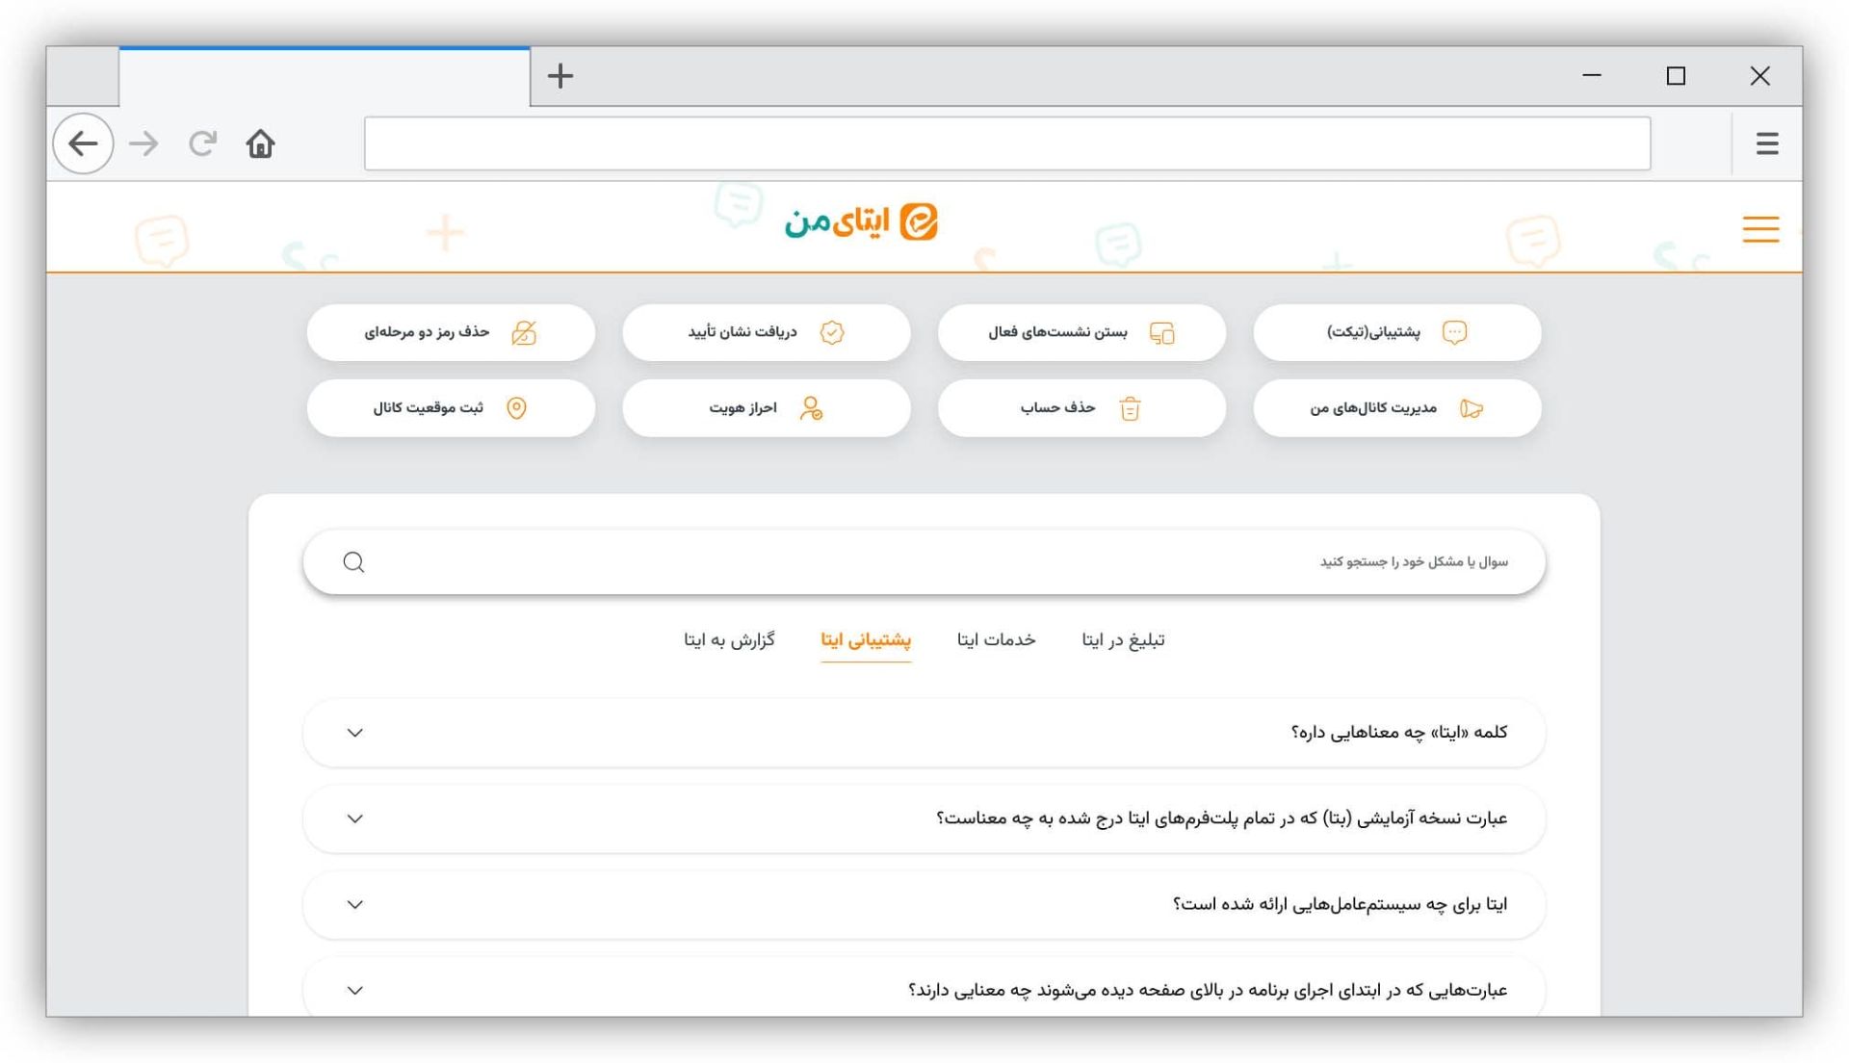Click question text about نسخه آزمایشی (بتا)

tap(1222, 818)
